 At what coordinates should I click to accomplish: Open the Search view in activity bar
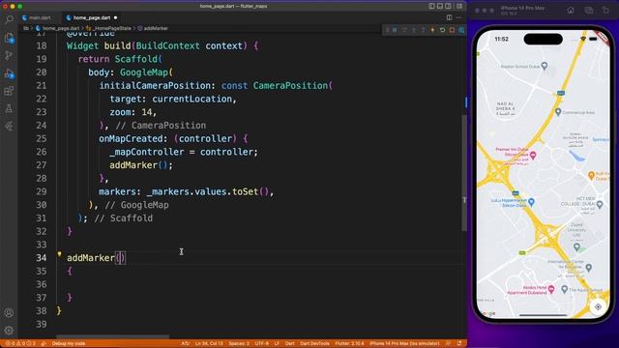(9, 19)
